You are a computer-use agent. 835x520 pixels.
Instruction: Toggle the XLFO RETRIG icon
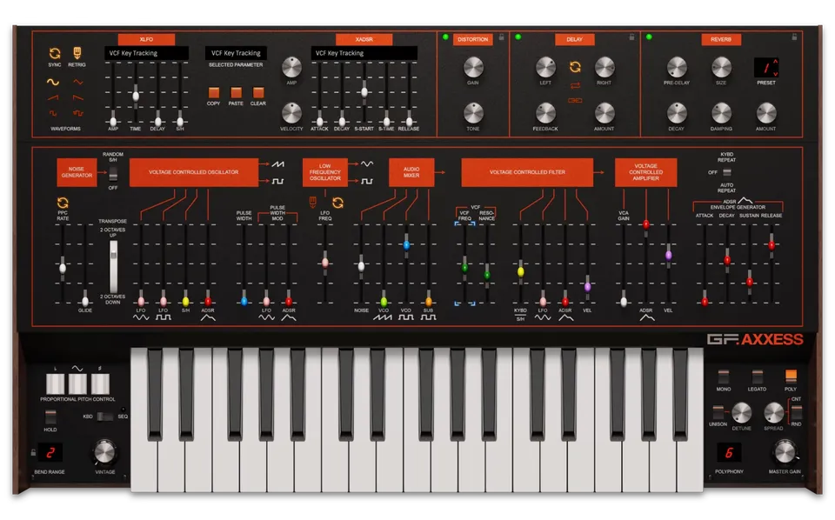pyautogui.click(x=77, y=53)
